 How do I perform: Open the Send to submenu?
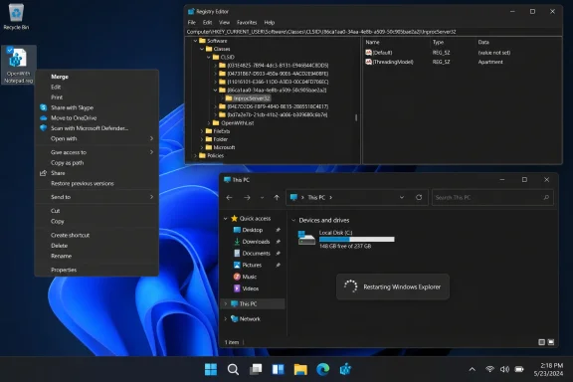[96, 197]
